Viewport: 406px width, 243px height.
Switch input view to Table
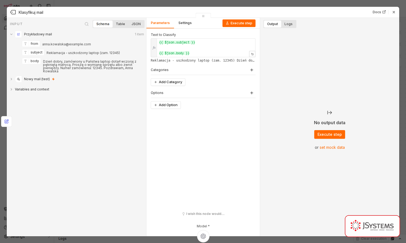pyautogui.click(x=120, y=24)
